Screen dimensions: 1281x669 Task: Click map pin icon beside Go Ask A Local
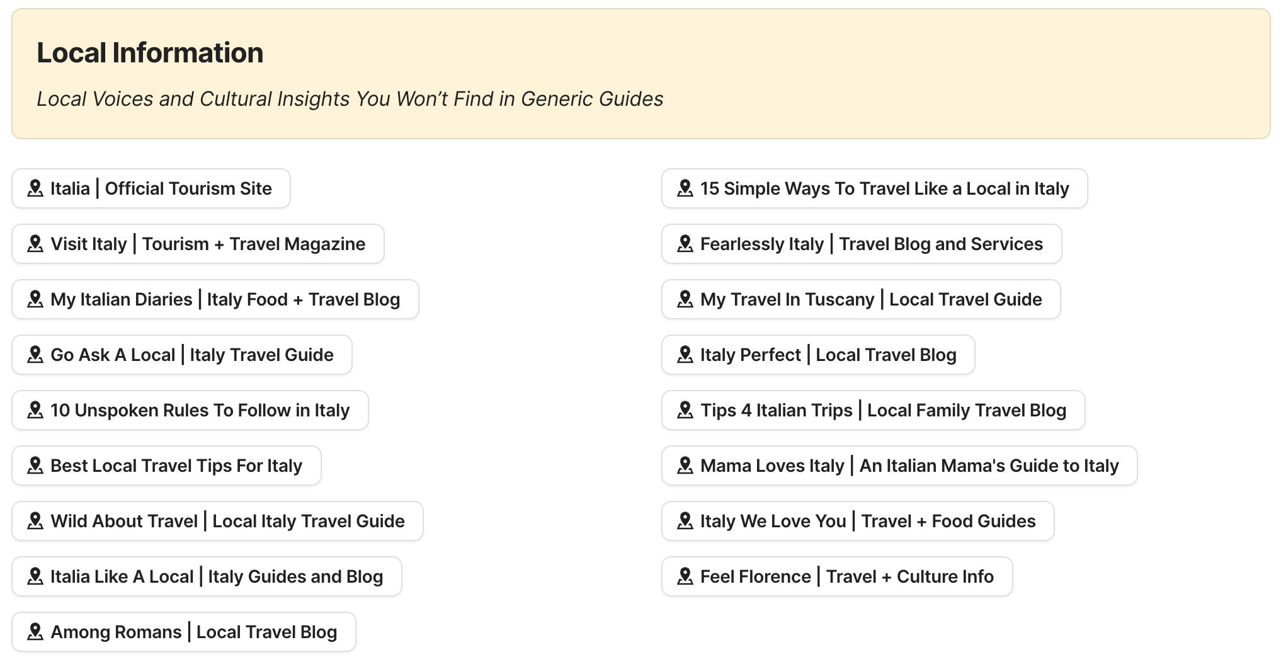point(35,355)
